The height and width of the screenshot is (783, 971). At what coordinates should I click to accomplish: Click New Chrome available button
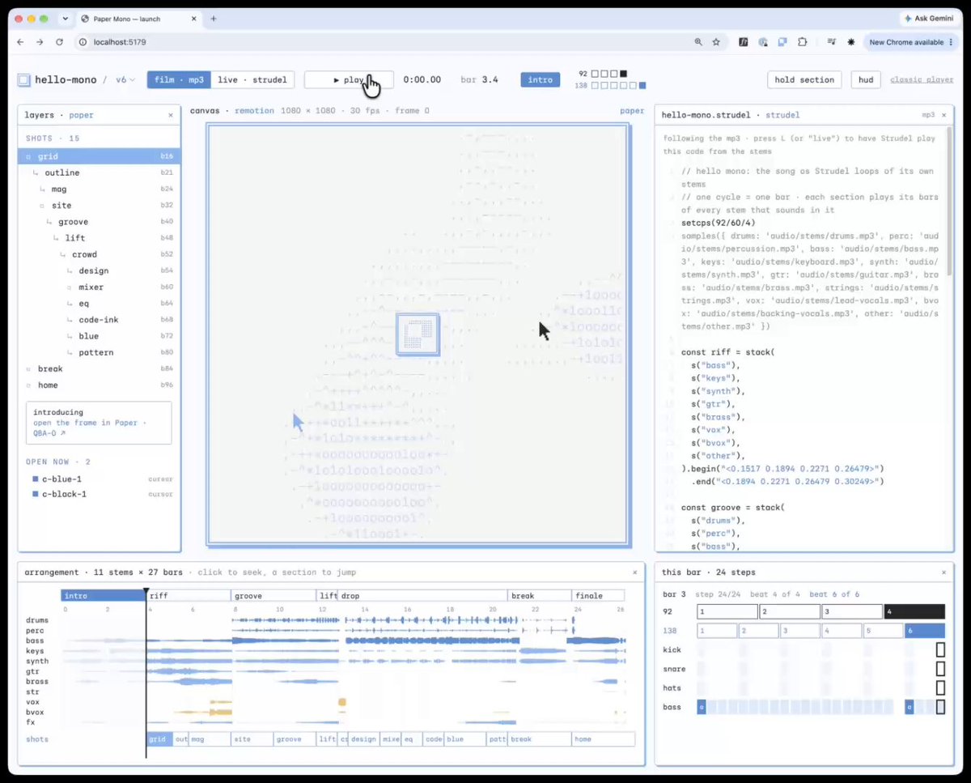[912, 42]
